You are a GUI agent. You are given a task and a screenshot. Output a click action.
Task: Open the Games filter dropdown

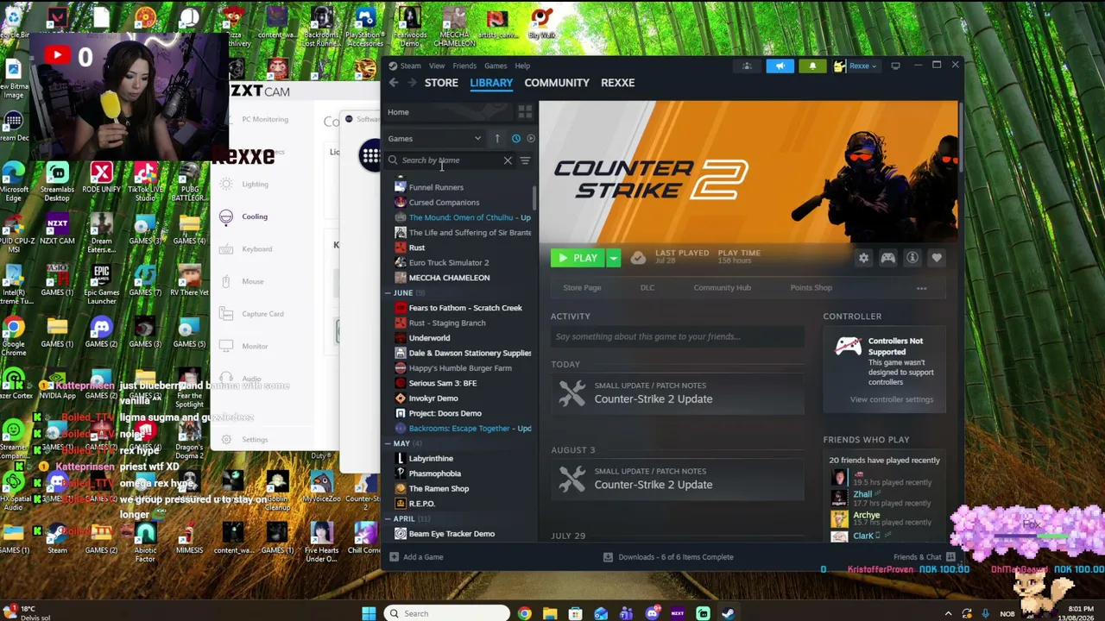tap(434, 138)
